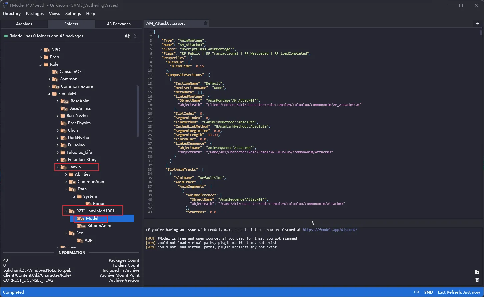Collapse the Jianxin folder
The image size is (484, 297).
click(57, 167)
